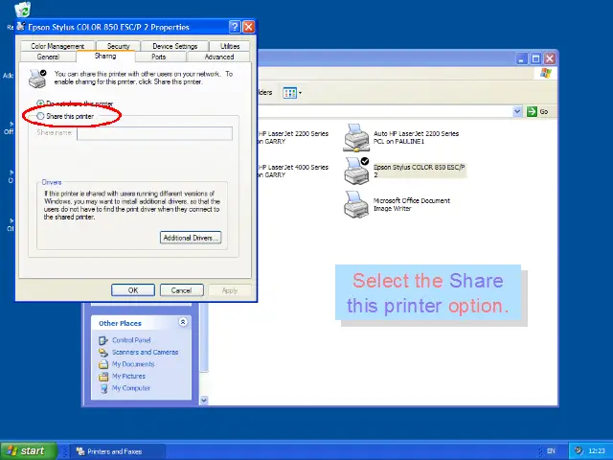The width and height of the screenshot is (613, 460).
Task: Click the Control Panel icon in Other Places
Action: [x=103, y=341]
